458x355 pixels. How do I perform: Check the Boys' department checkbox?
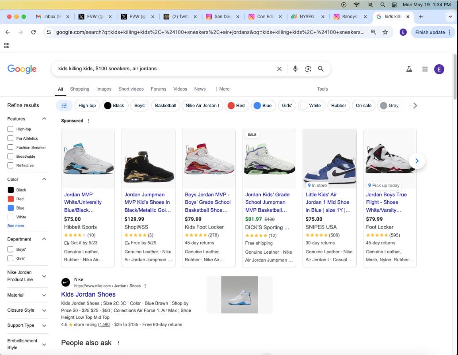(x=10, y=249)
